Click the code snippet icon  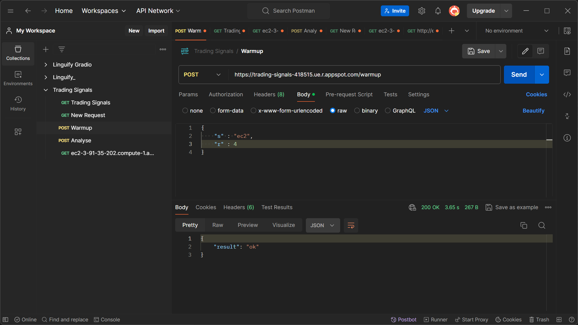567,94
